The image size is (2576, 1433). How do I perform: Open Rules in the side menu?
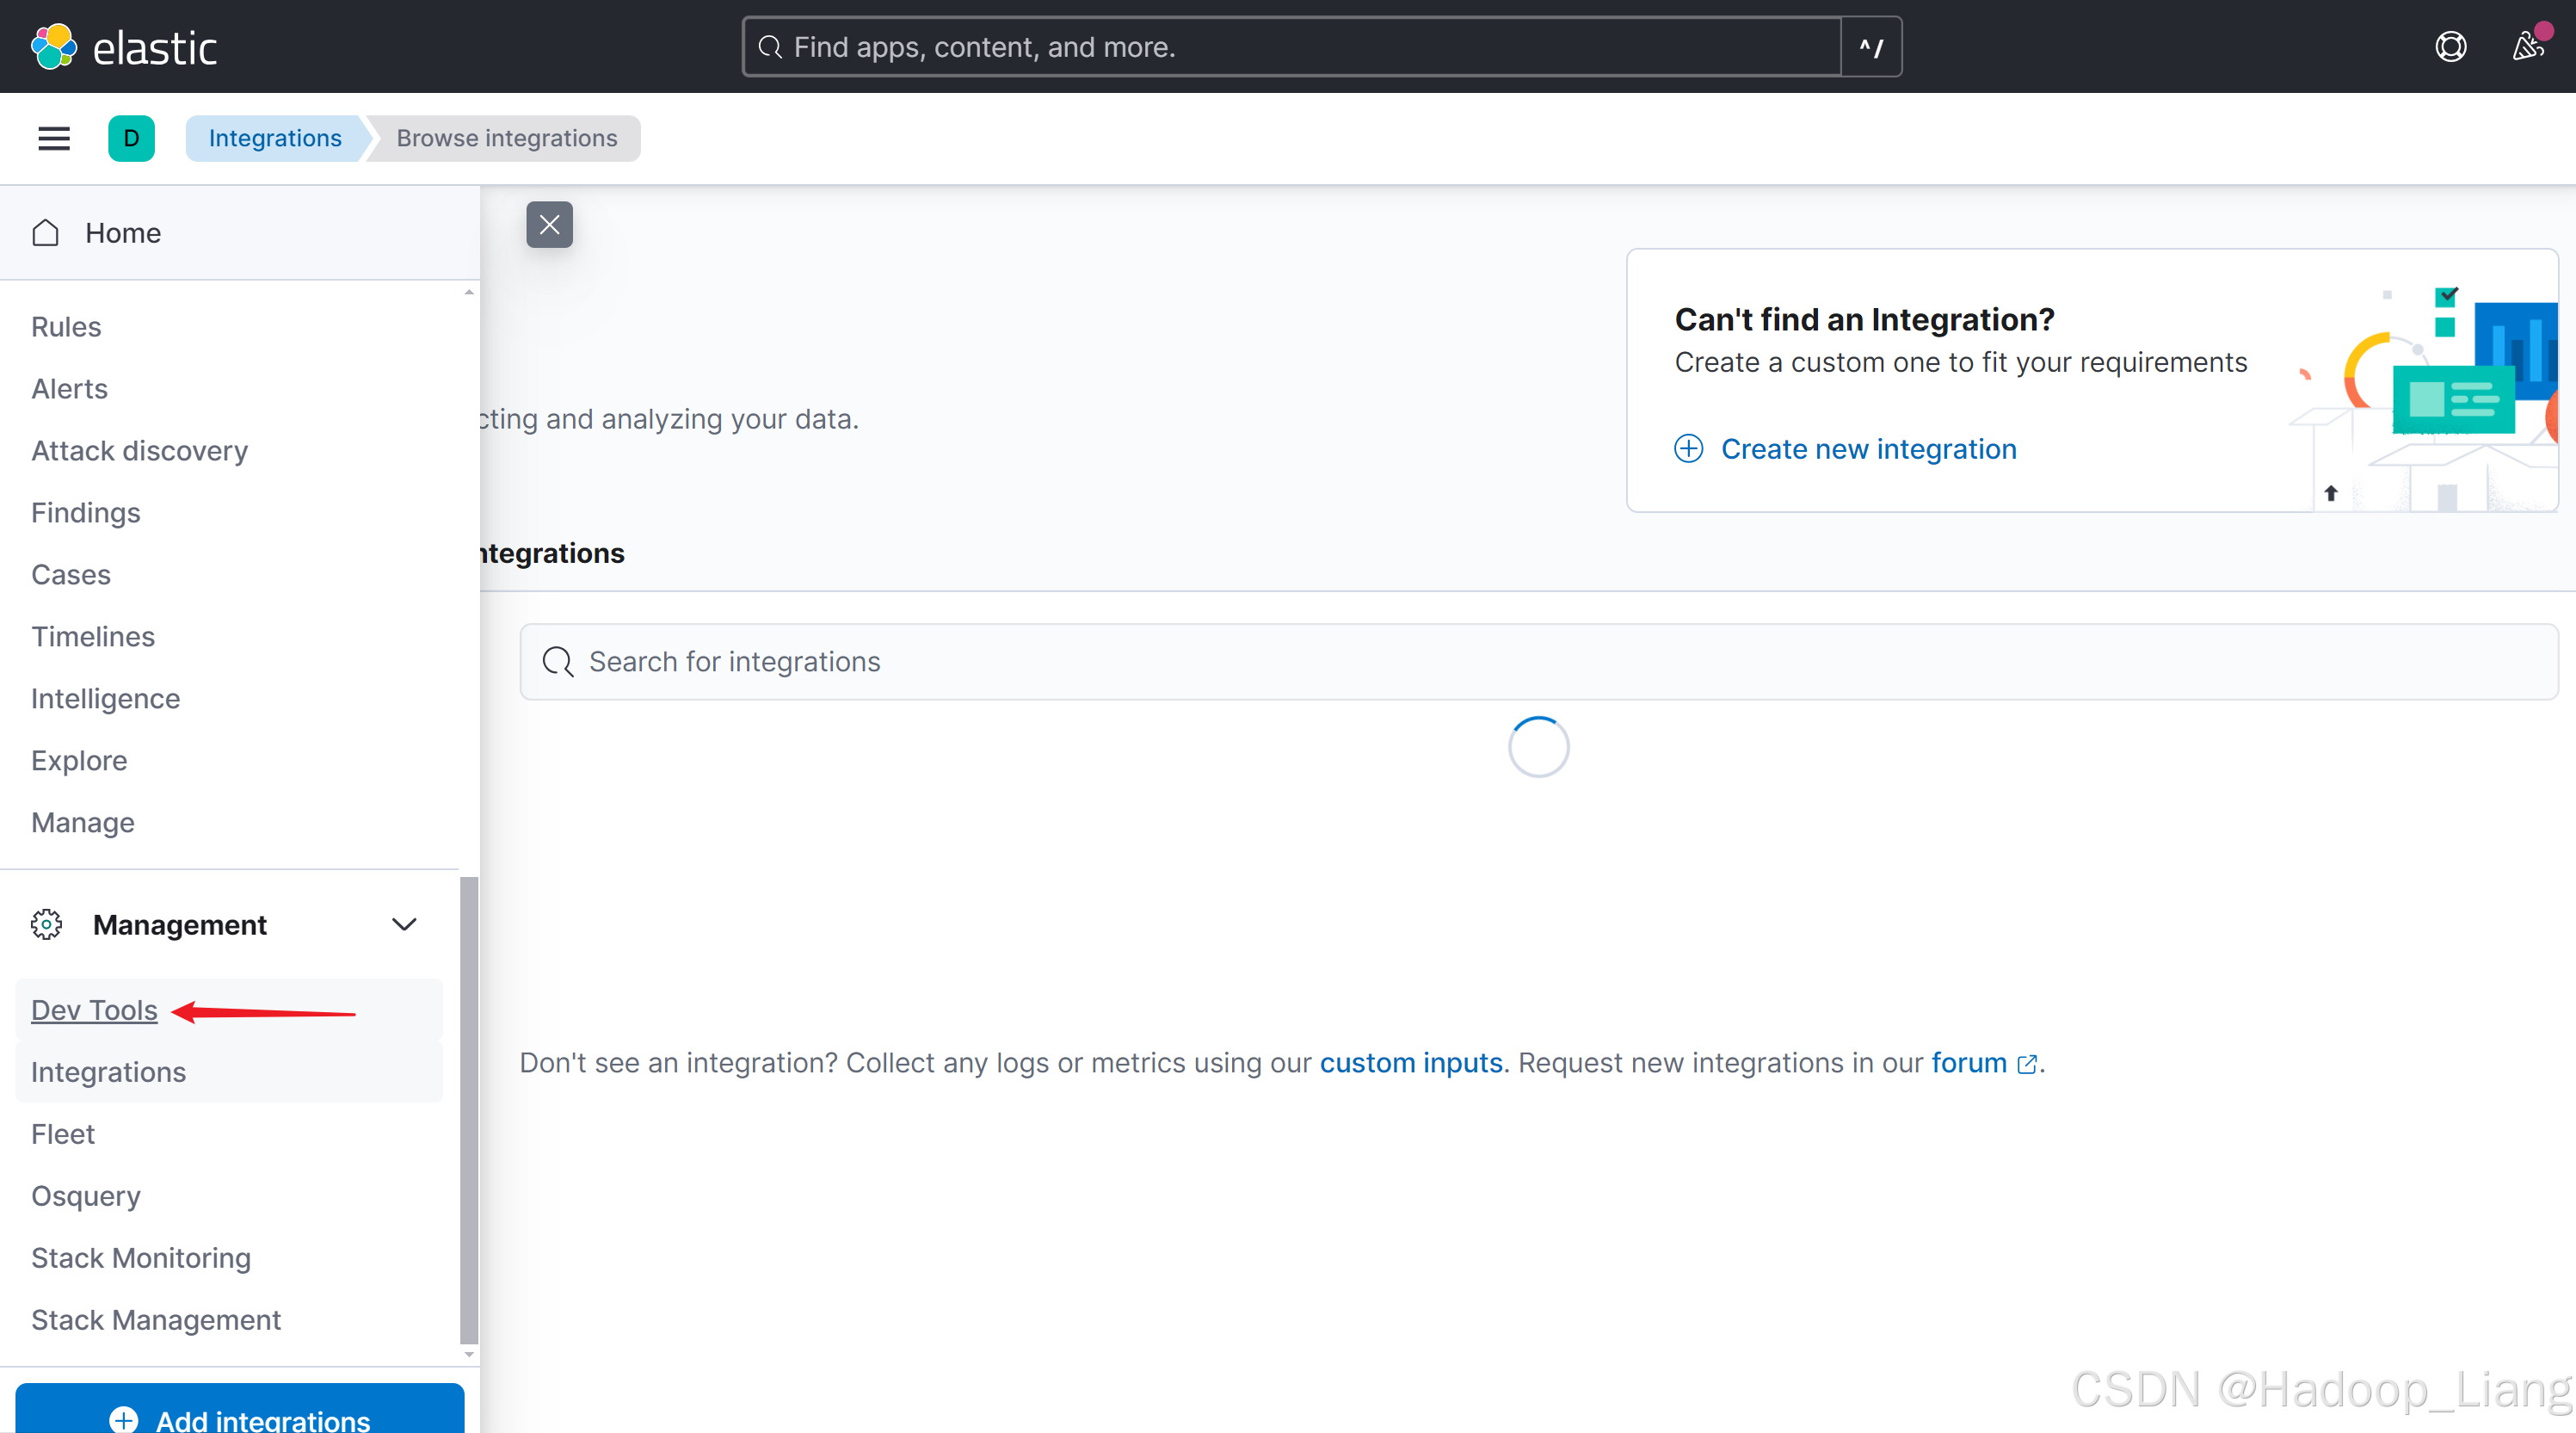tap(66, 327)
